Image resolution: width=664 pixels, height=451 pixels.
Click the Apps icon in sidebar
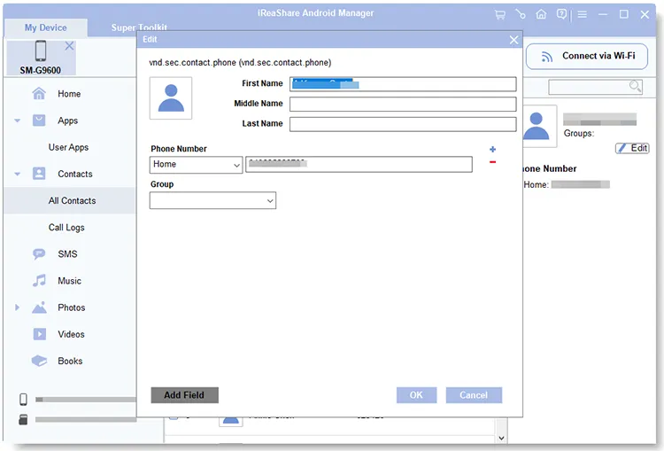[39, 121]
